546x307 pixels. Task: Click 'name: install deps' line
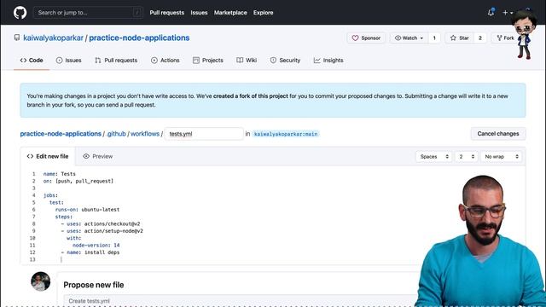90,252
